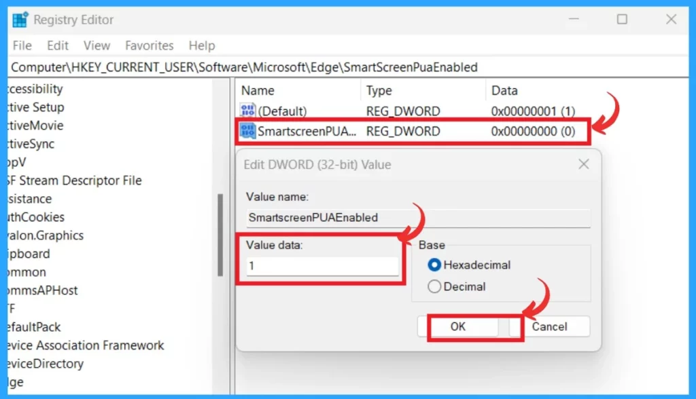
Task: Select the Avalon.Graphics tree key
Action: (x=46, y=235)
